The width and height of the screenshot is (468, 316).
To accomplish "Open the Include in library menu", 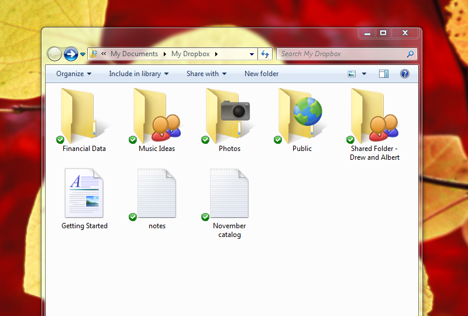I will pos(139,74).
